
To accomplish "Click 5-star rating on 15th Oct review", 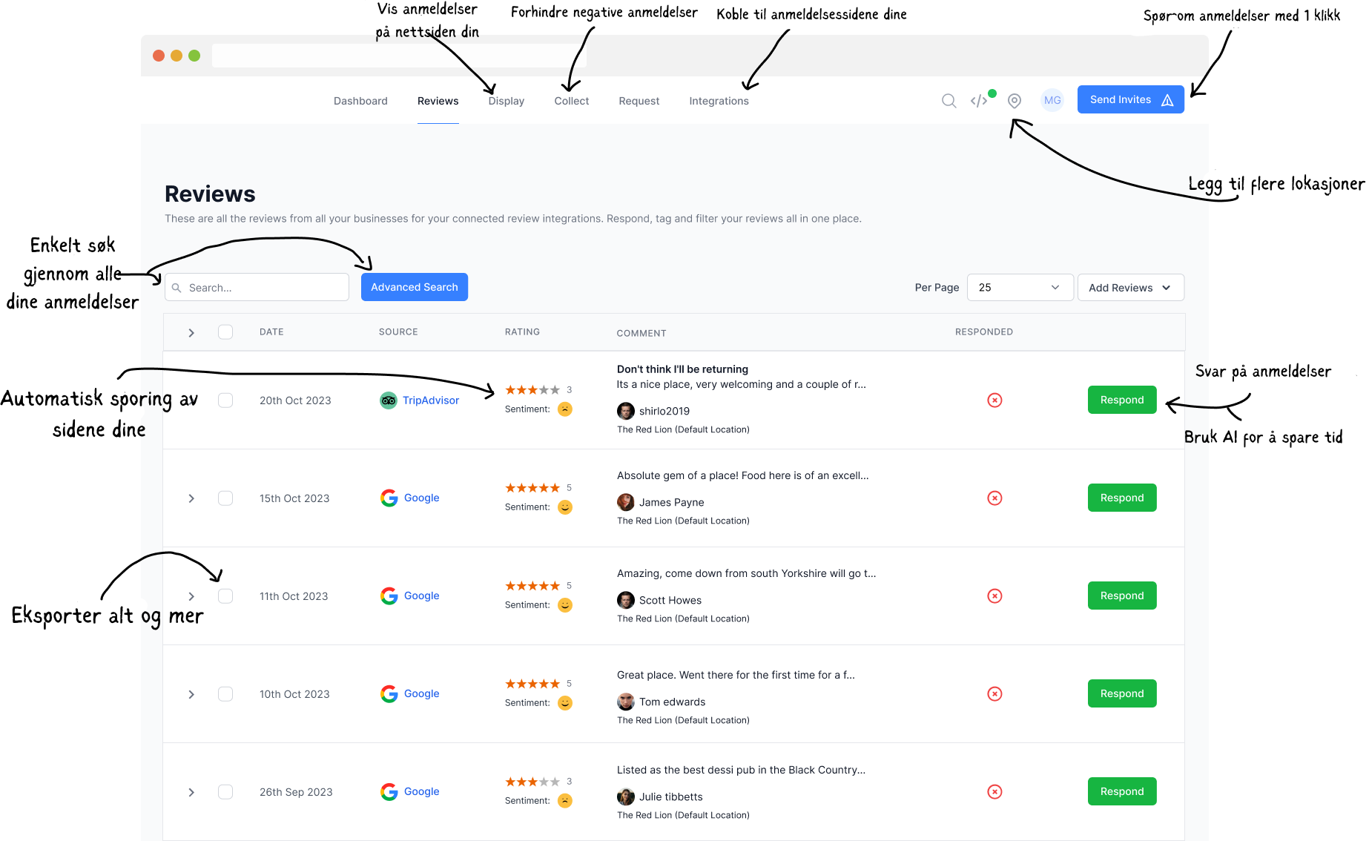I will coord(532,488).
